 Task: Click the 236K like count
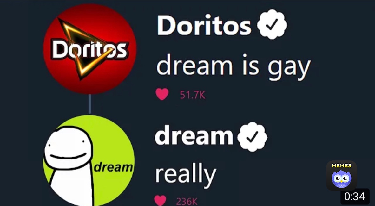click(187, 202)
